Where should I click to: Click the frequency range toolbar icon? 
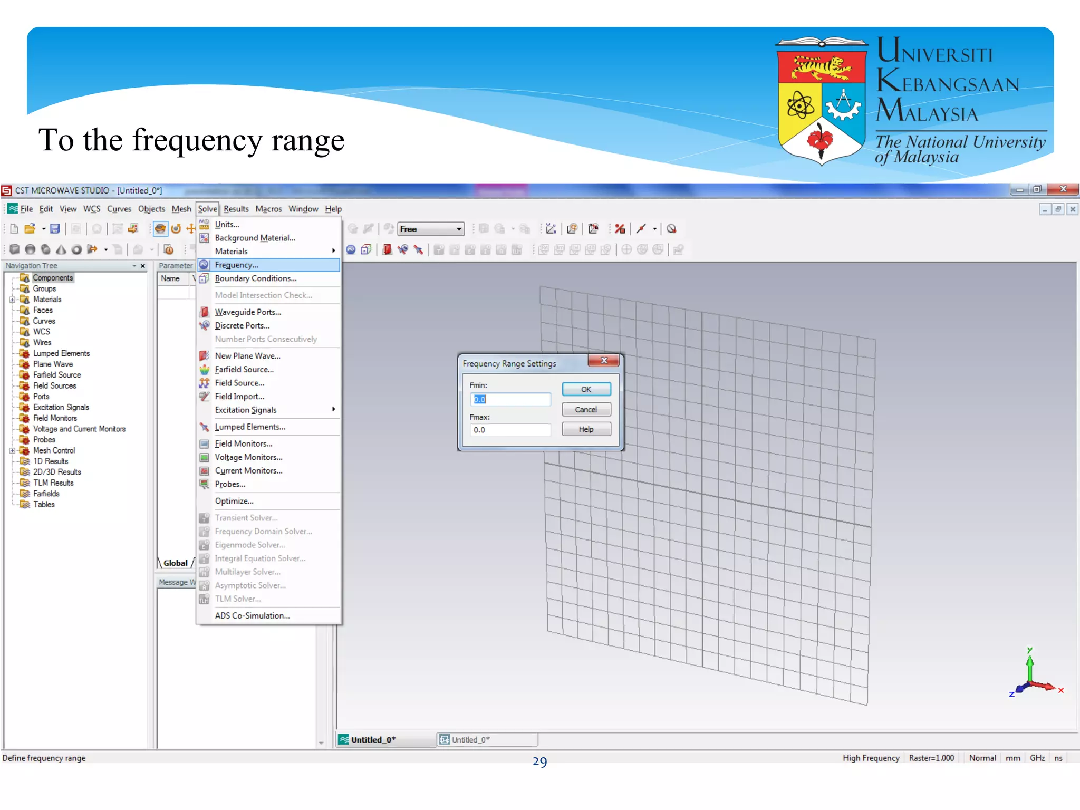tap(351, 249)
